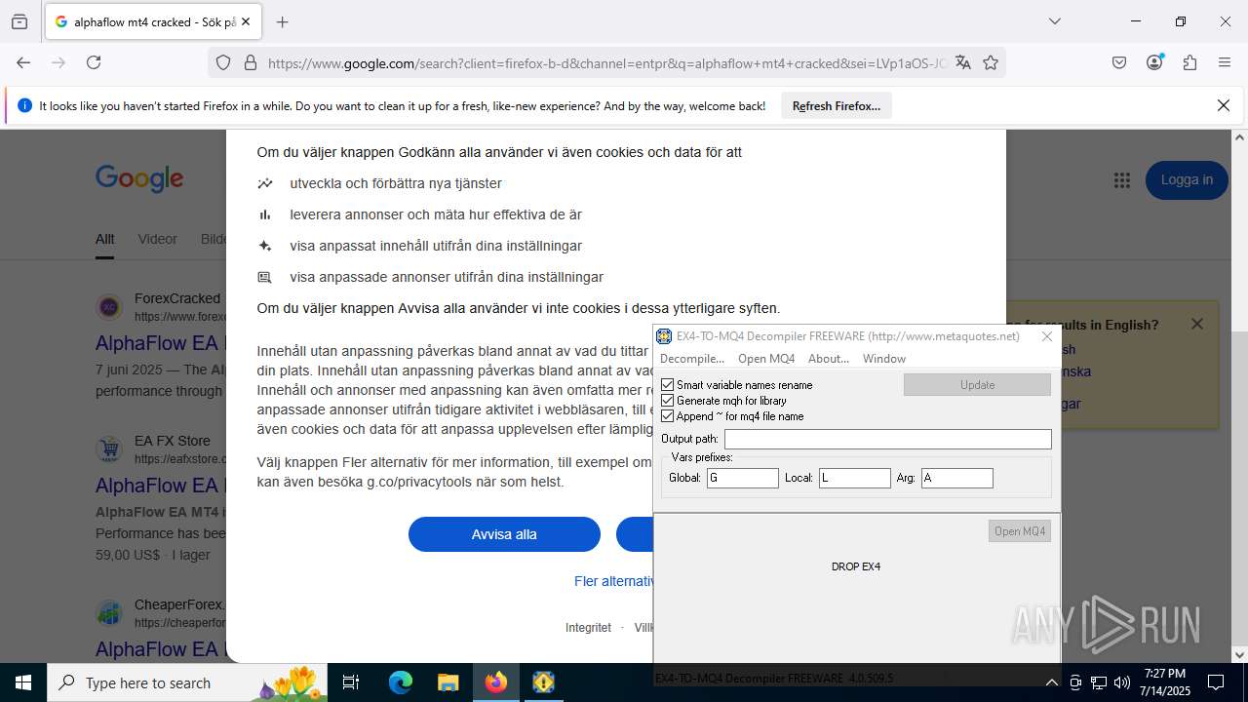
Task: Focus the Output path field
Action: pos(888,439)
